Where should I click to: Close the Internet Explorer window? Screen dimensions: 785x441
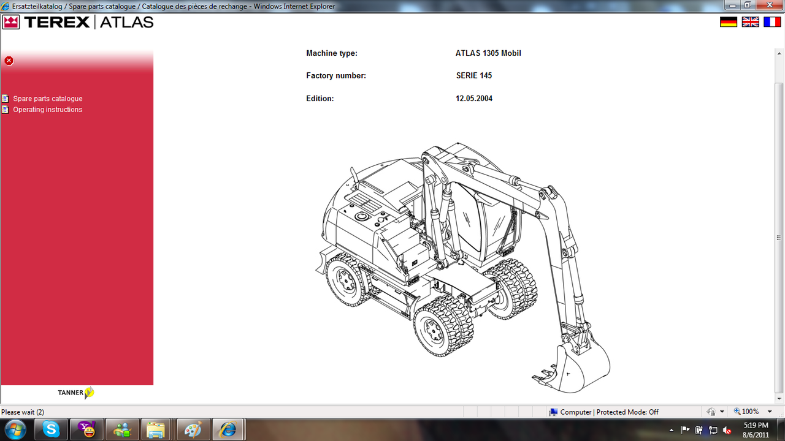point(769,5)
